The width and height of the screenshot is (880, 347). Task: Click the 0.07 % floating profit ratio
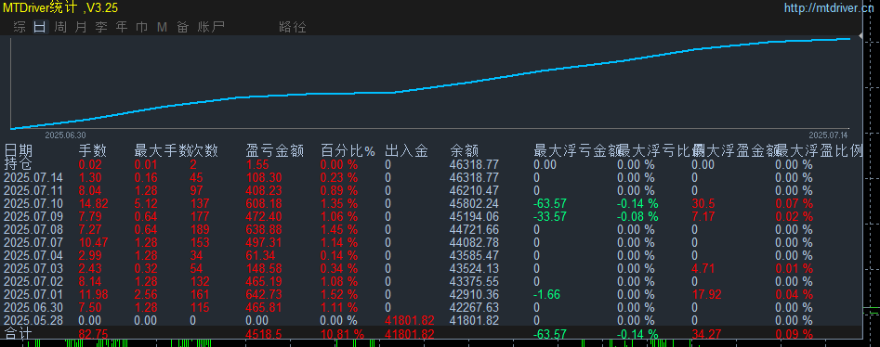[795, 203]
